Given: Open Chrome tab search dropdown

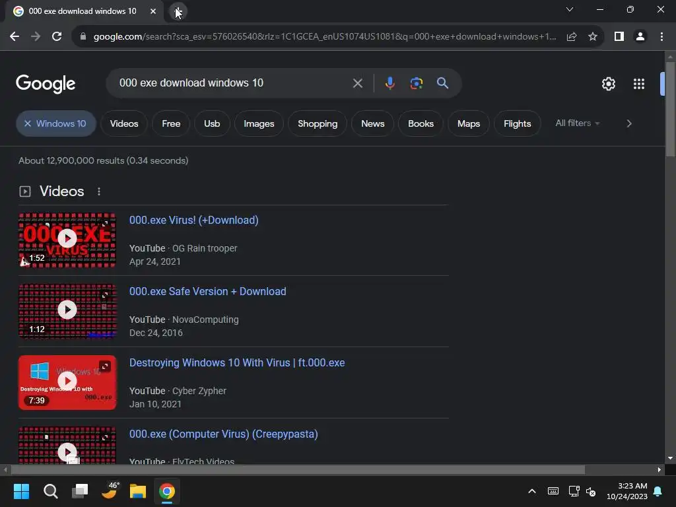Looking at the screenshot, I should (x=570, y=9).
